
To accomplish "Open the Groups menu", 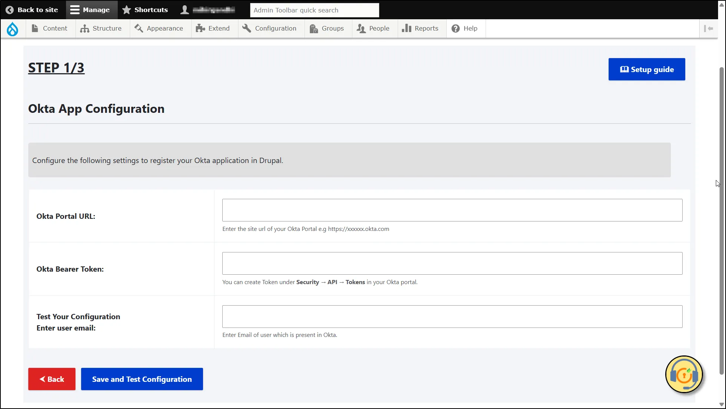I will pos(328,28).
